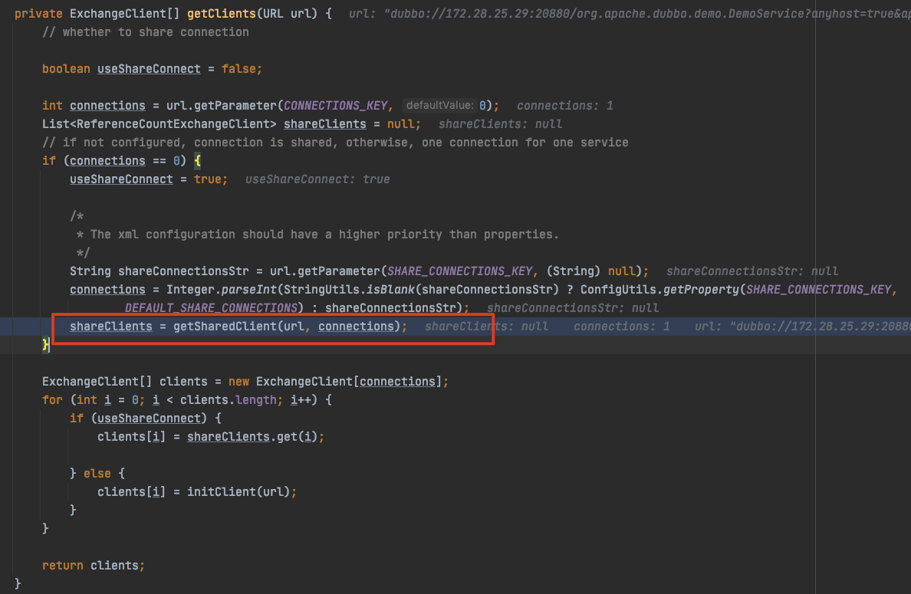The image size is (911, 594).
Task: Click the 'shareConnectionsStr: null' hint after '(String) null);'
Action: (751, 271)
